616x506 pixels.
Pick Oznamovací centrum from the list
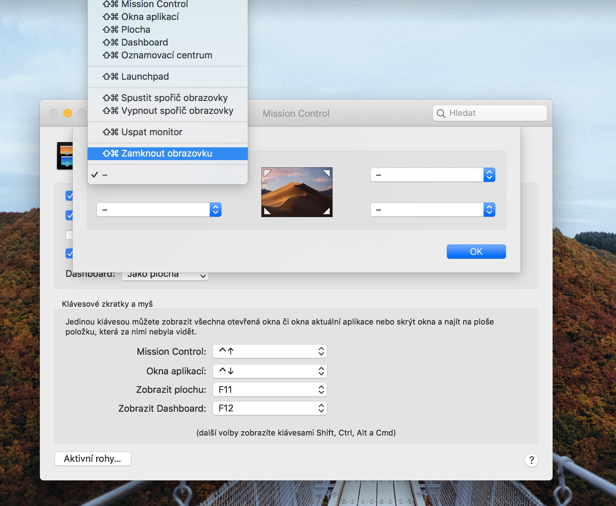point(167,55)
